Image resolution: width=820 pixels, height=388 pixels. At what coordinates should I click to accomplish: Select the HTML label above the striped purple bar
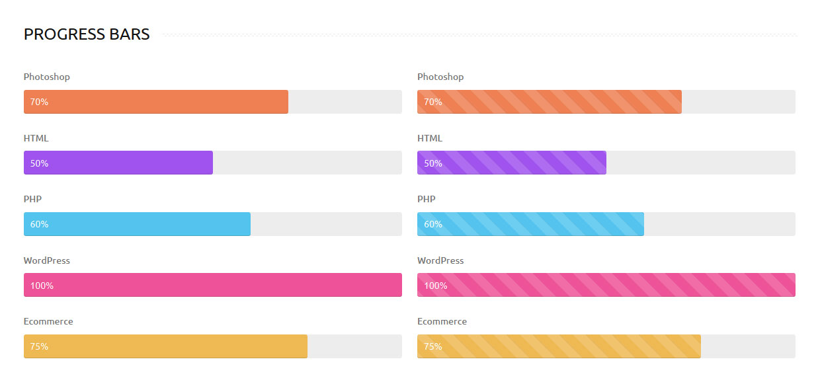click(x=430, y=138)
